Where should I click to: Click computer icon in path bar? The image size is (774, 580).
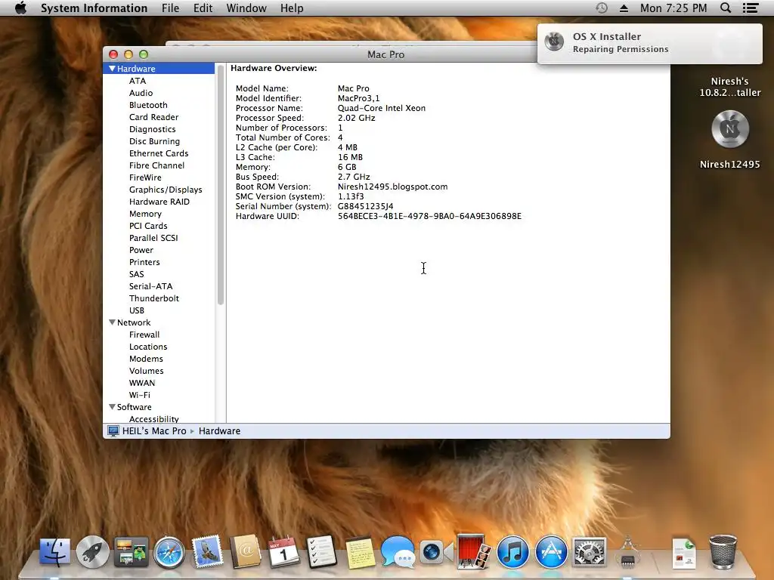(113, 431)
